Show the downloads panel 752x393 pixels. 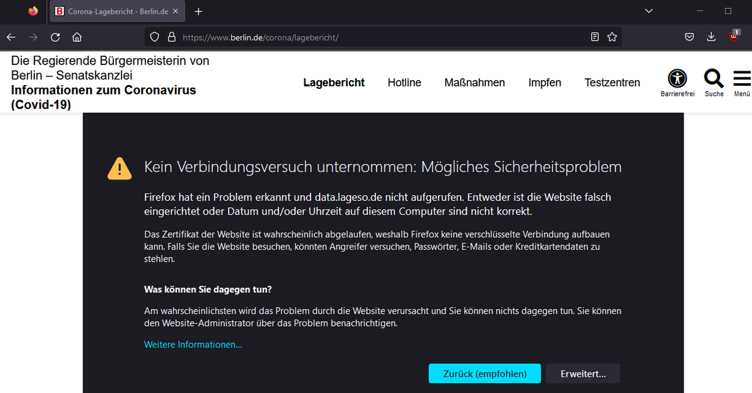(711, 37)
